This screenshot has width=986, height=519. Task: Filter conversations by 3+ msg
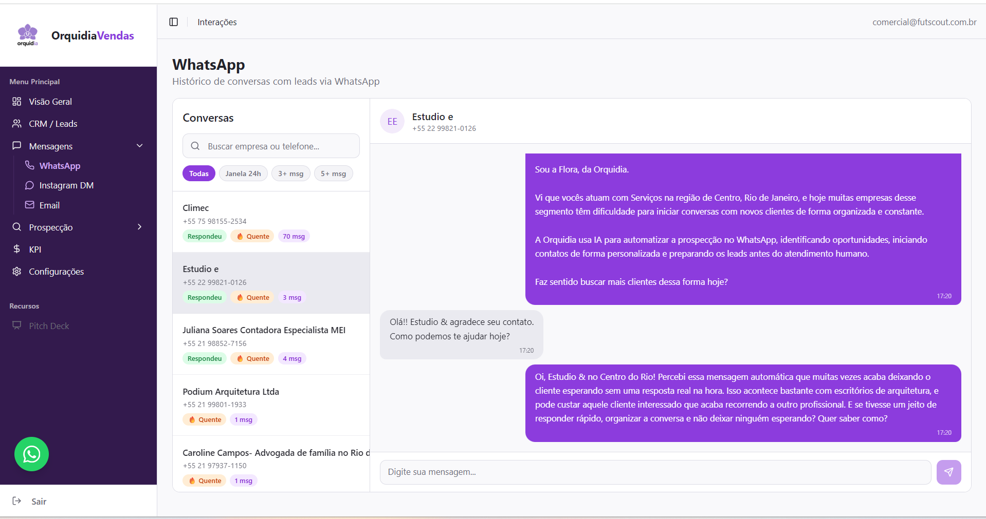[x=291, y=174]
